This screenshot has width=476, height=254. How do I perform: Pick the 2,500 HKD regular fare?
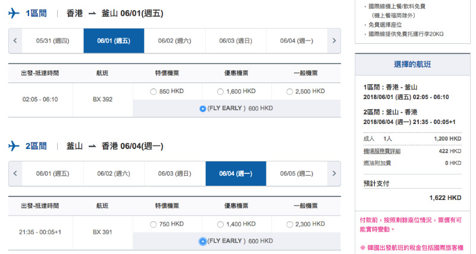coord(290,91)
